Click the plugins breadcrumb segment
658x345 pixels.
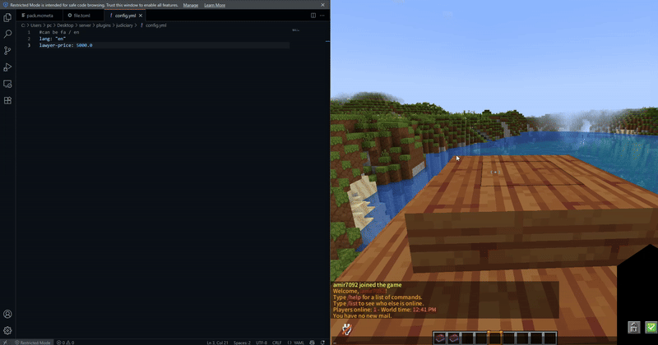104,25
